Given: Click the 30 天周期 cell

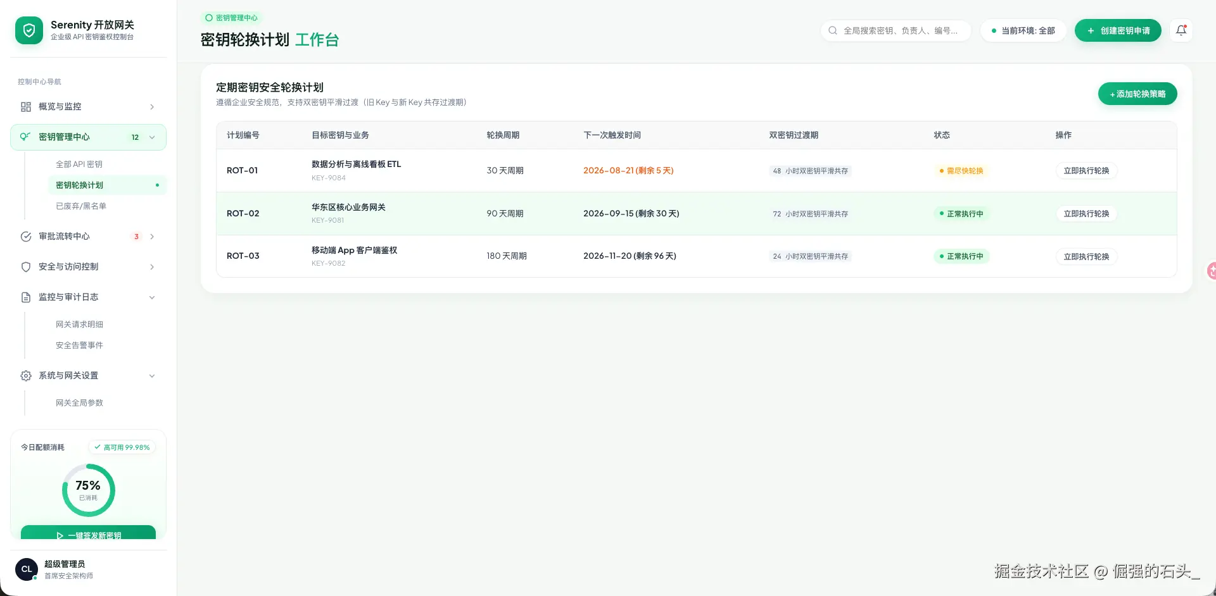Looking at the screenshot, I should click(x=505, y=171).
